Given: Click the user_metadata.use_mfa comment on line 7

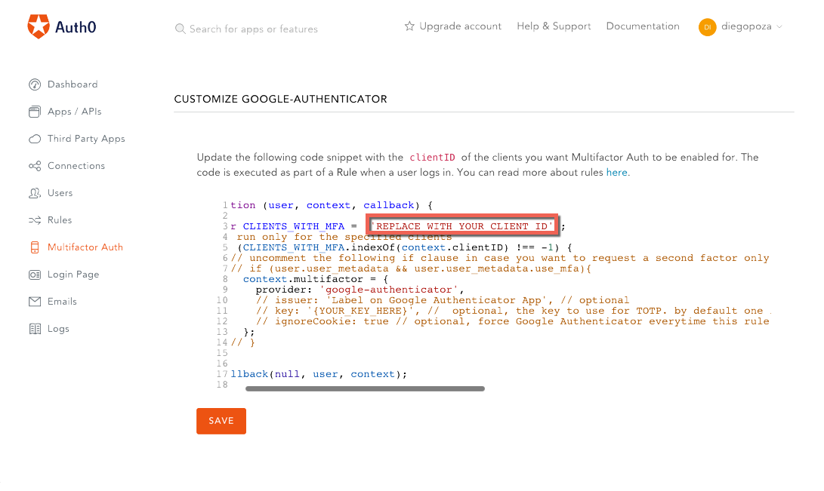Looking at the screenshot, I should pyautogui.click(x=411, y=269).
